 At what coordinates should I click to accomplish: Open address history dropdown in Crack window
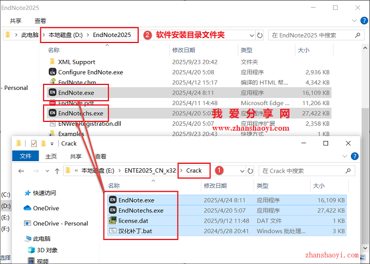click(242, 171)
